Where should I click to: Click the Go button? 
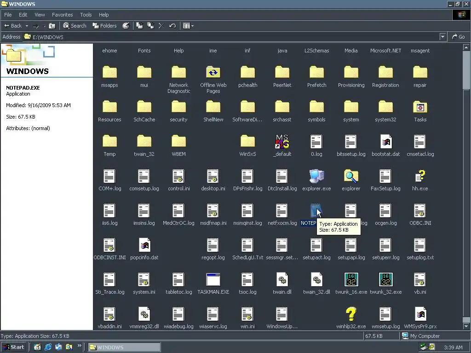(459, 37)
